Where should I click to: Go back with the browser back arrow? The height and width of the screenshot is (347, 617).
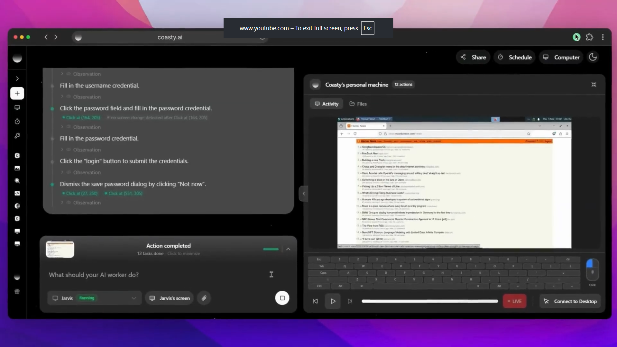(x=46, y=37)
